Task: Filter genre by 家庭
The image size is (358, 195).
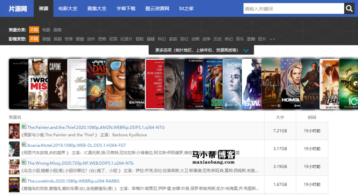Action: (x=173, y=39)
